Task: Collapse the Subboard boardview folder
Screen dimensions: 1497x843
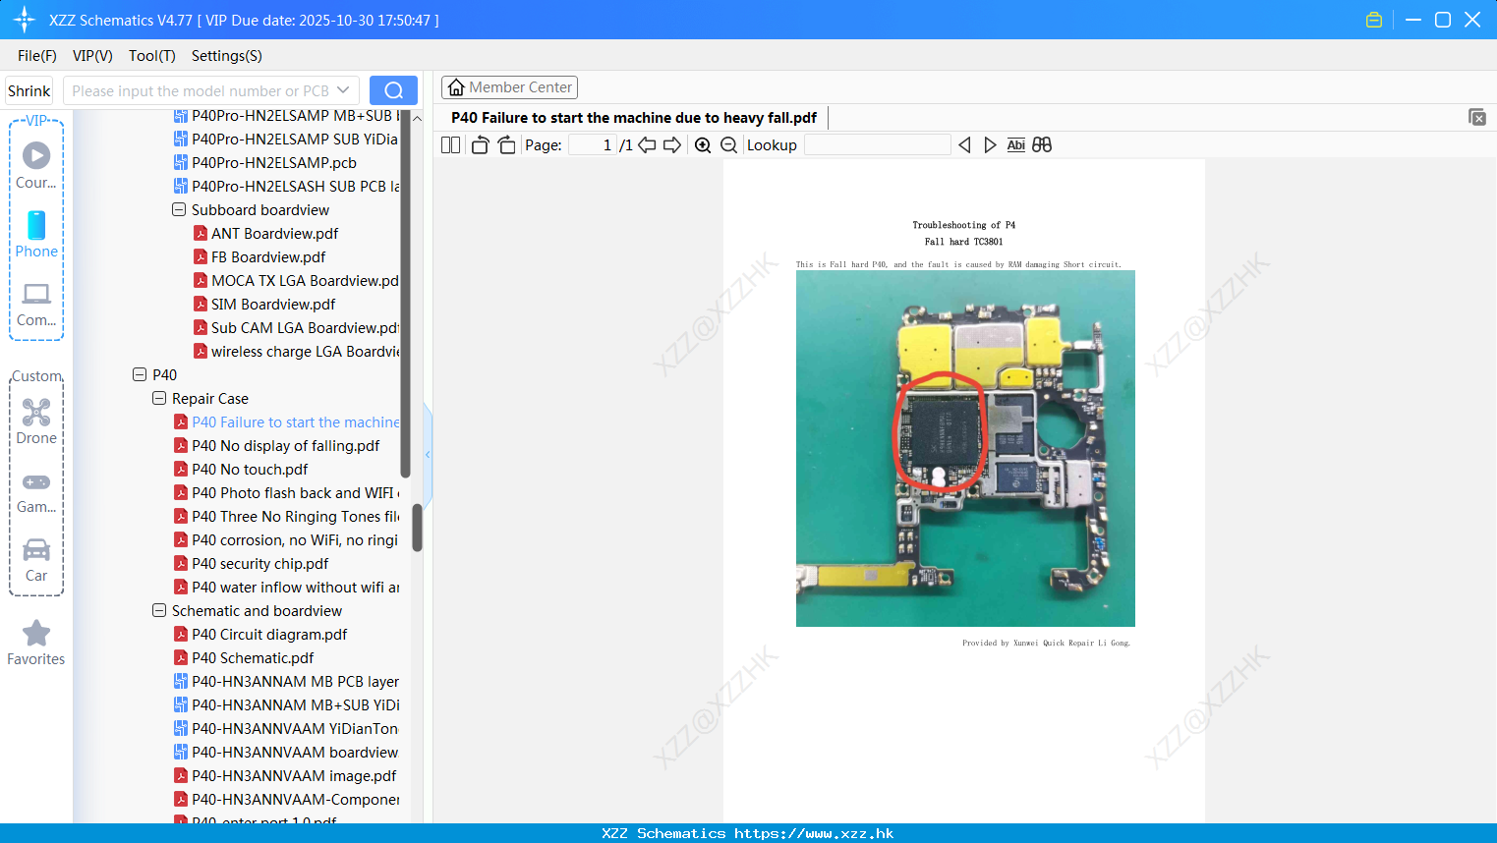Action: click(x=179, y=209)
